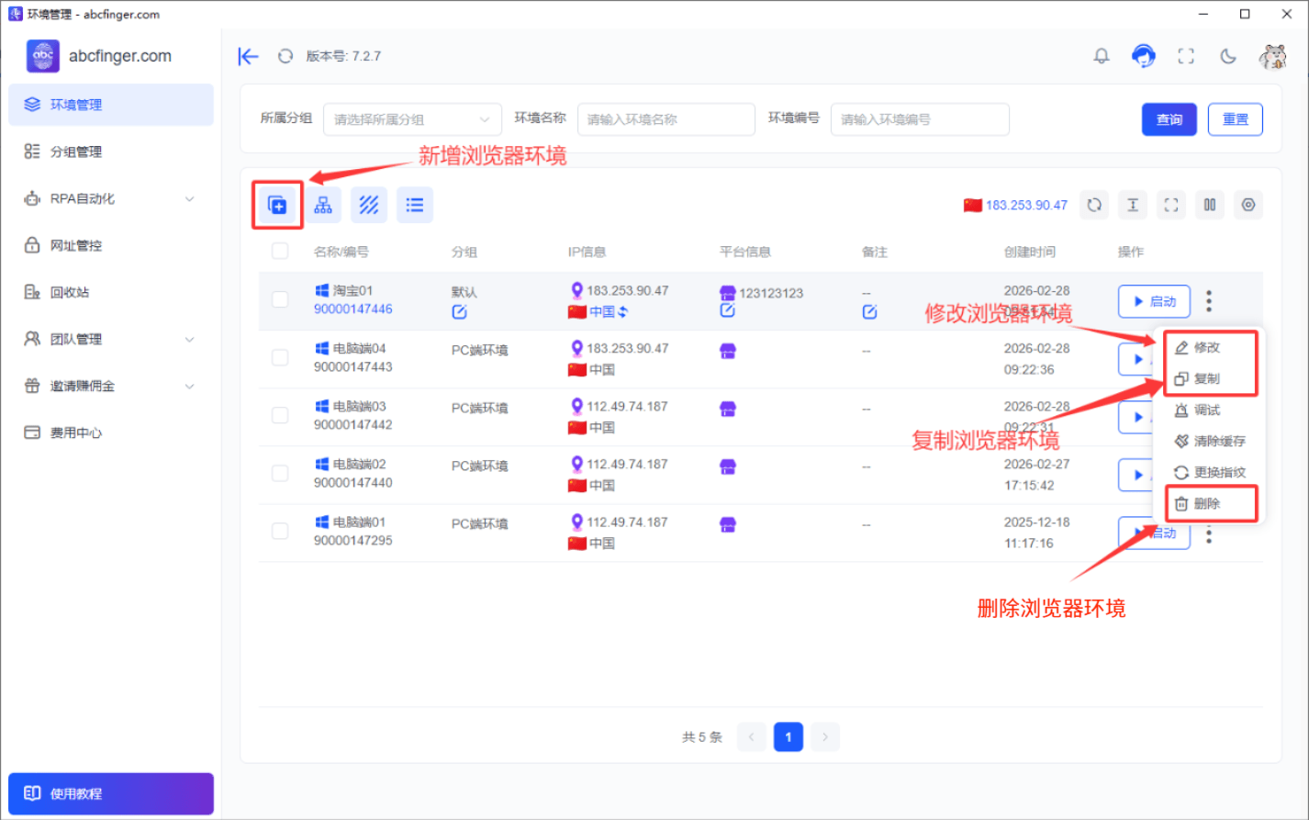Select all rows with header checkbox
The image size is (1309, 820).
(x=280, y=251)
